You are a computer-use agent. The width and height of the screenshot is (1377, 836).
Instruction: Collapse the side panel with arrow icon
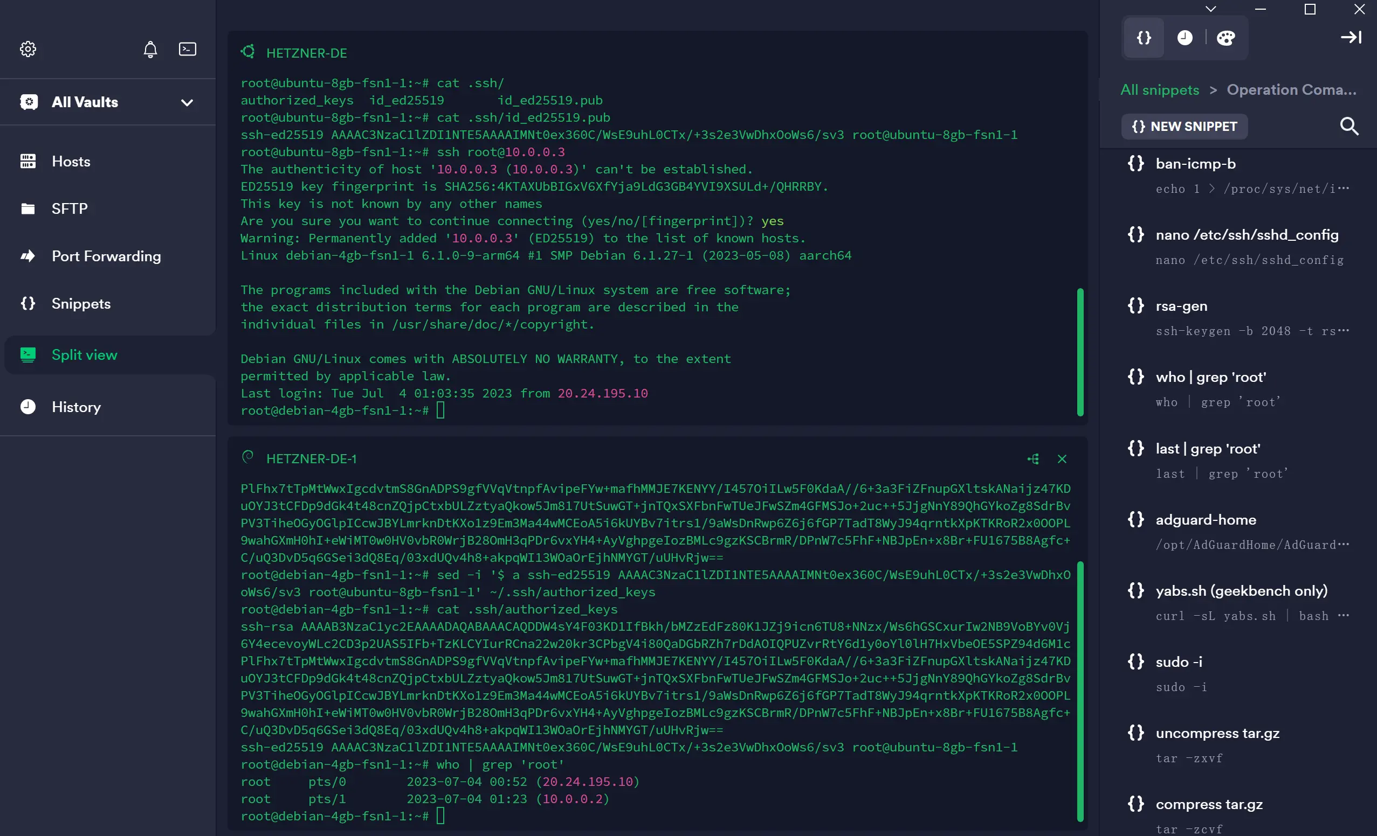pyautogui.click(x=1350, y=37)
